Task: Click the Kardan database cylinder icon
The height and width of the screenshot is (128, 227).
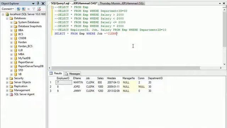Action: click(x=16, y=42)
